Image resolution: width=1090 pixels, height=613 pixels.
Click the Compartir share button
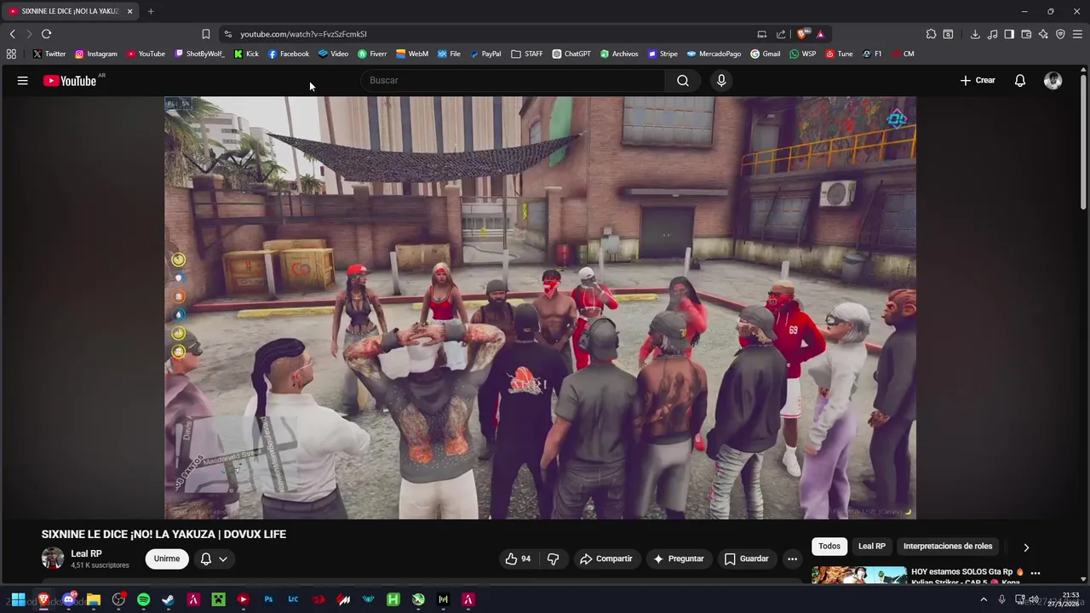point(606,559)
